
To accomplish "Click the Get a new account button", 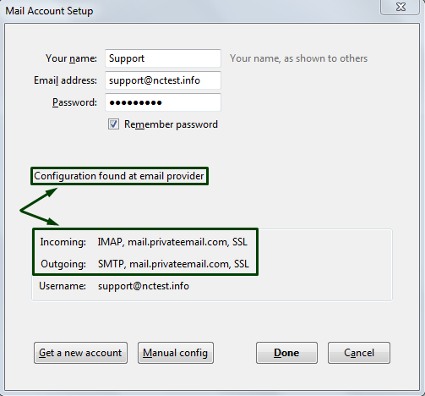I will [x=80, y=353].
